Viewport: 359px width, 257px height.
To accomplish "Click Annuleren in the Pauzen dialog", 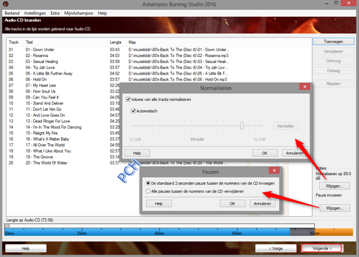I will 262,204.
